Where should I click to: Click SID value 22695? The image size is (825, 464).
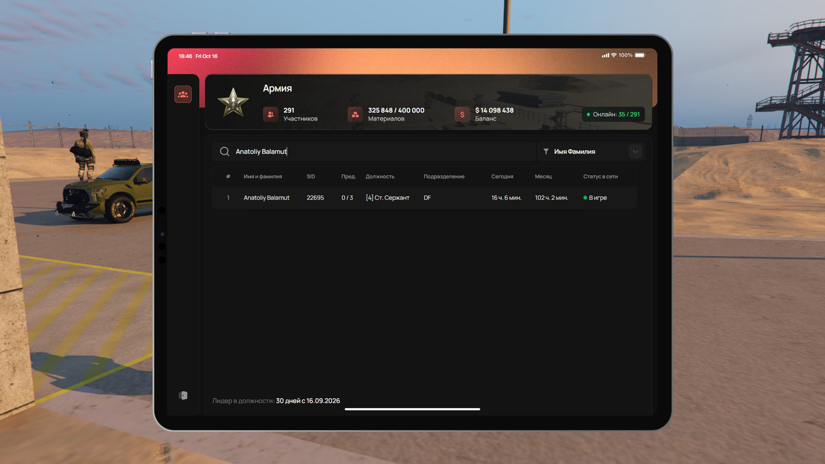tap(315, 198)
